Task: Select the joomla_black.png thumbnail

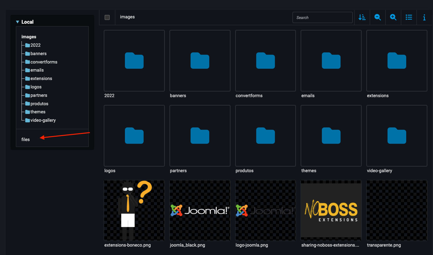Action: [200, 210]
